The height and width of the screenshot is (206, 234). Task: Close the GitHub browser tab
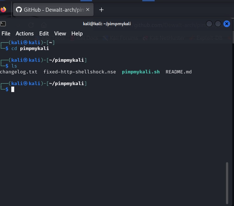(87, 10)
